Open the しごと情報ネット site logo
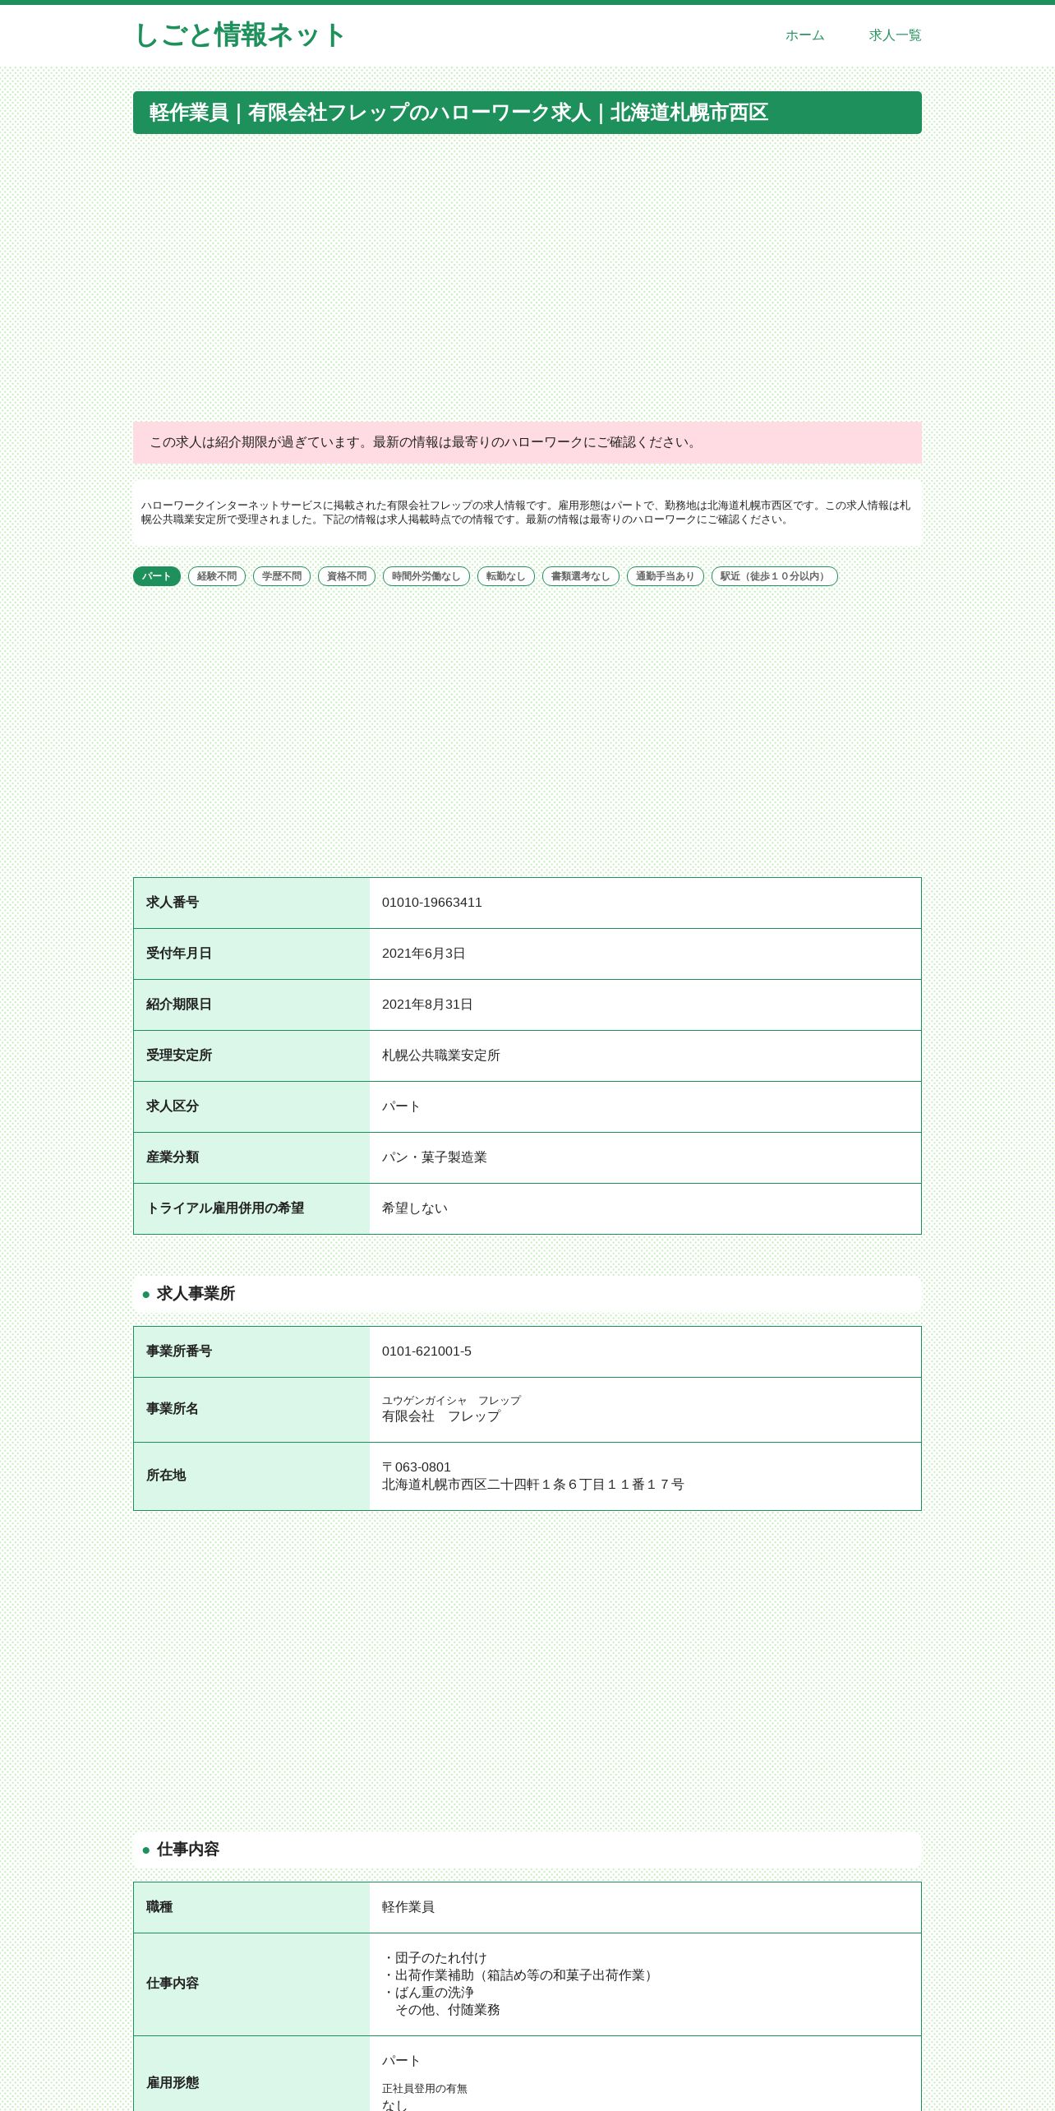The width and height of the screenshot is (1055, 2111). point(239,35)
